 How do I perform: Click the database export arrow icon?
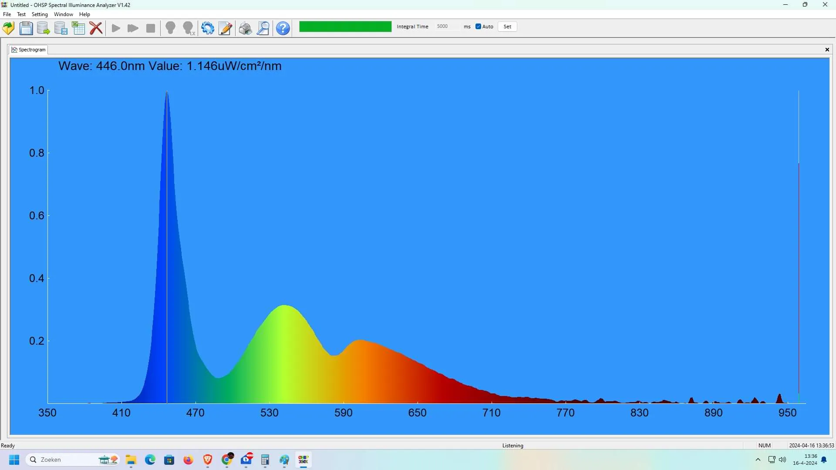tap(43, 28)
